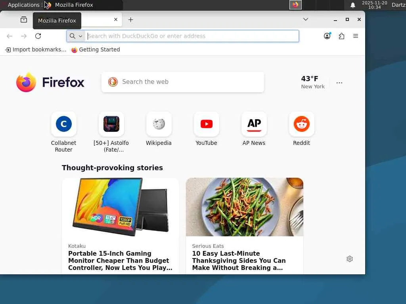Click the Serious Eats source label
The height and width of the screenshot is (304, 406).
point(208,246)
